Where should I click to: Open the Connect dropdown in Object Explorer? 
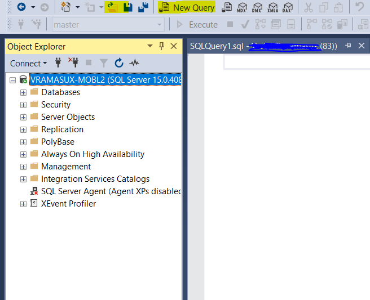pyautogui.click(x=28, y=64)
